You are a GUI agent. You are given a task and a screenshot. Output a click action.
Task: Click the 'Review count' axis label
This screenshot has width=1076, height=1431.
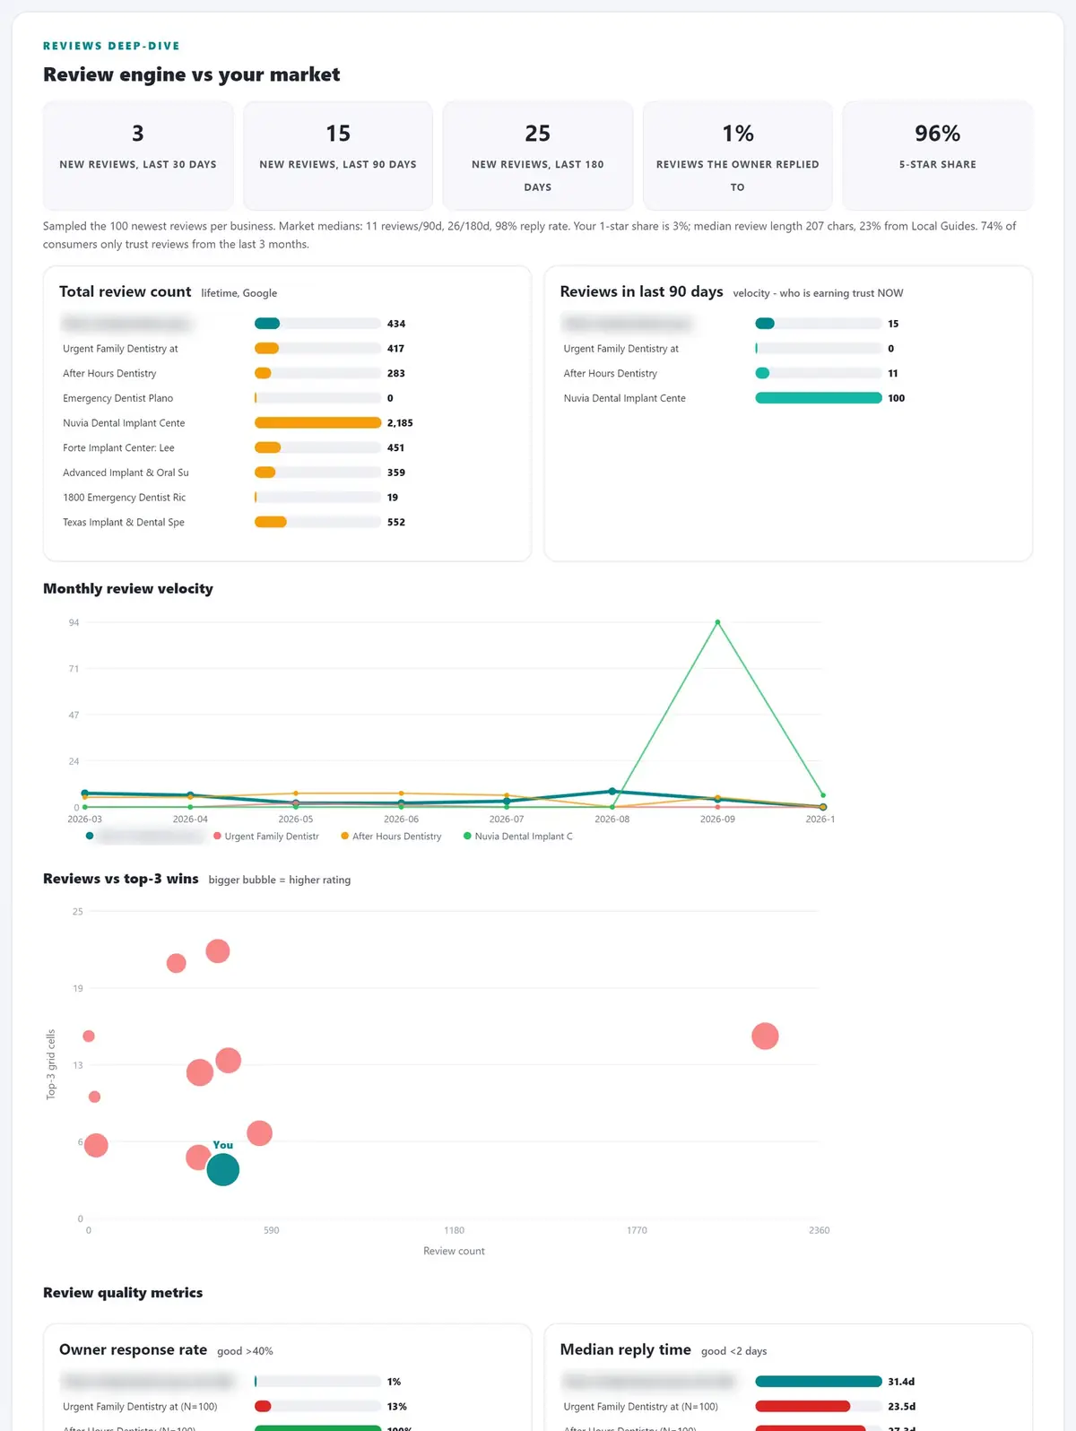coord(454,1251)
